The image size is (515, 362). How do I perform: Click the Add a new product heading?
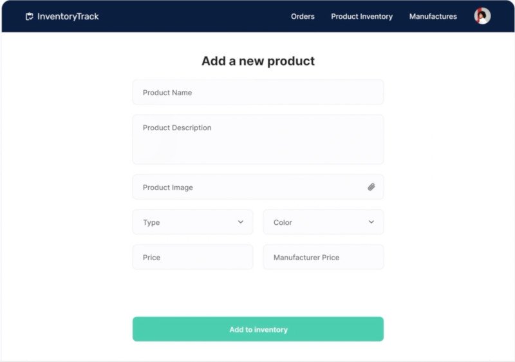pos(258,61)
